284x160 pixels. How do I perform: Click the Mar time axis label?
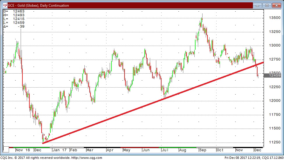[90, 150]
